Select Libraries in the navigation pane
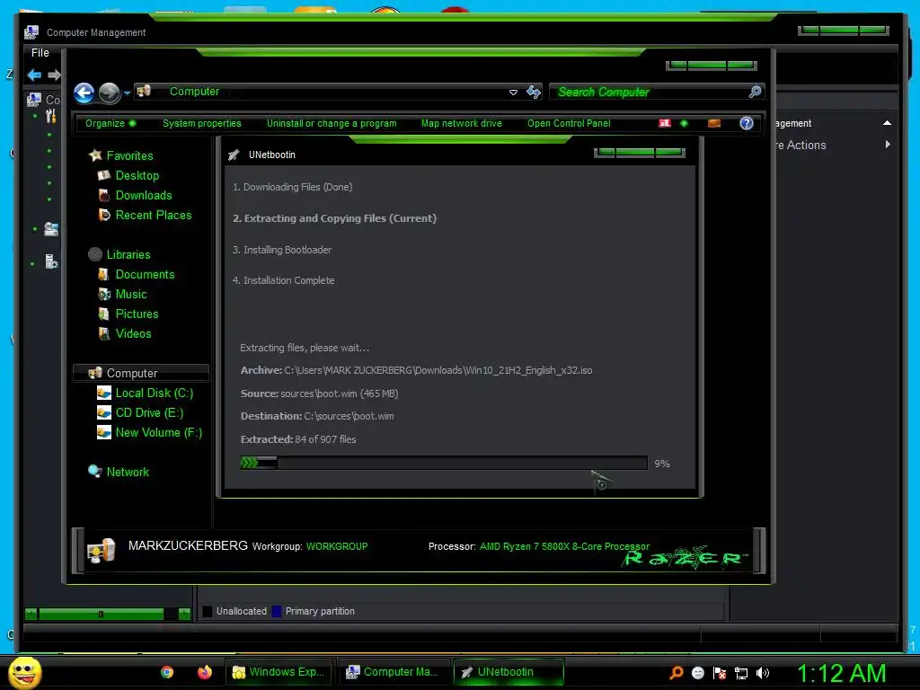 tap(128, 254)
